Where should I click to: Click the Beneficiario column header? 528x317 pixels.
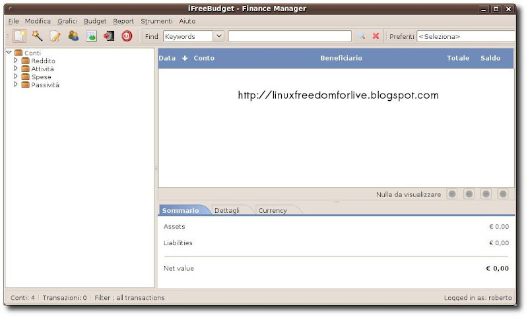click(x=341, y=58)
